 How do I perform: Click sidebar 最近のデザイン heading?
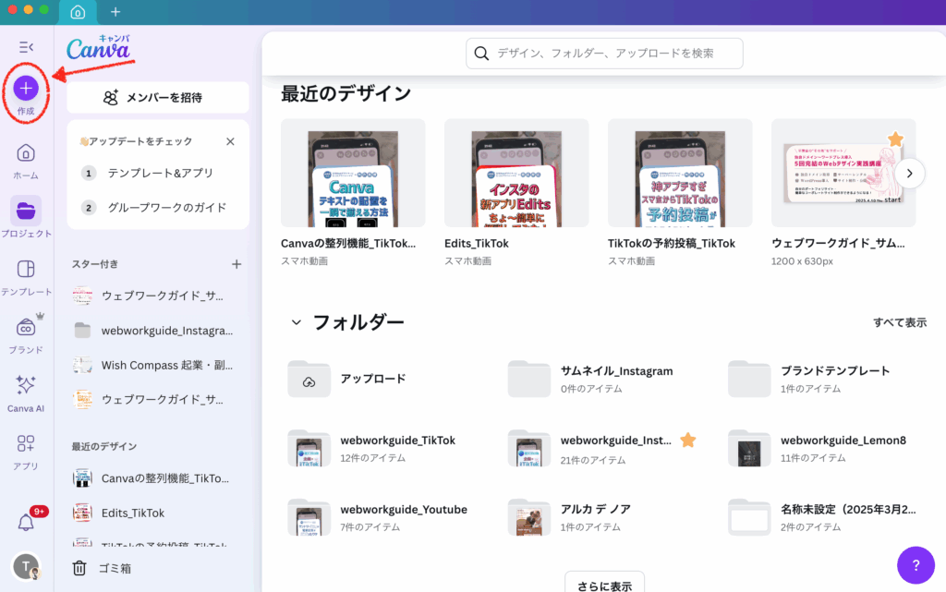[104, 447]
